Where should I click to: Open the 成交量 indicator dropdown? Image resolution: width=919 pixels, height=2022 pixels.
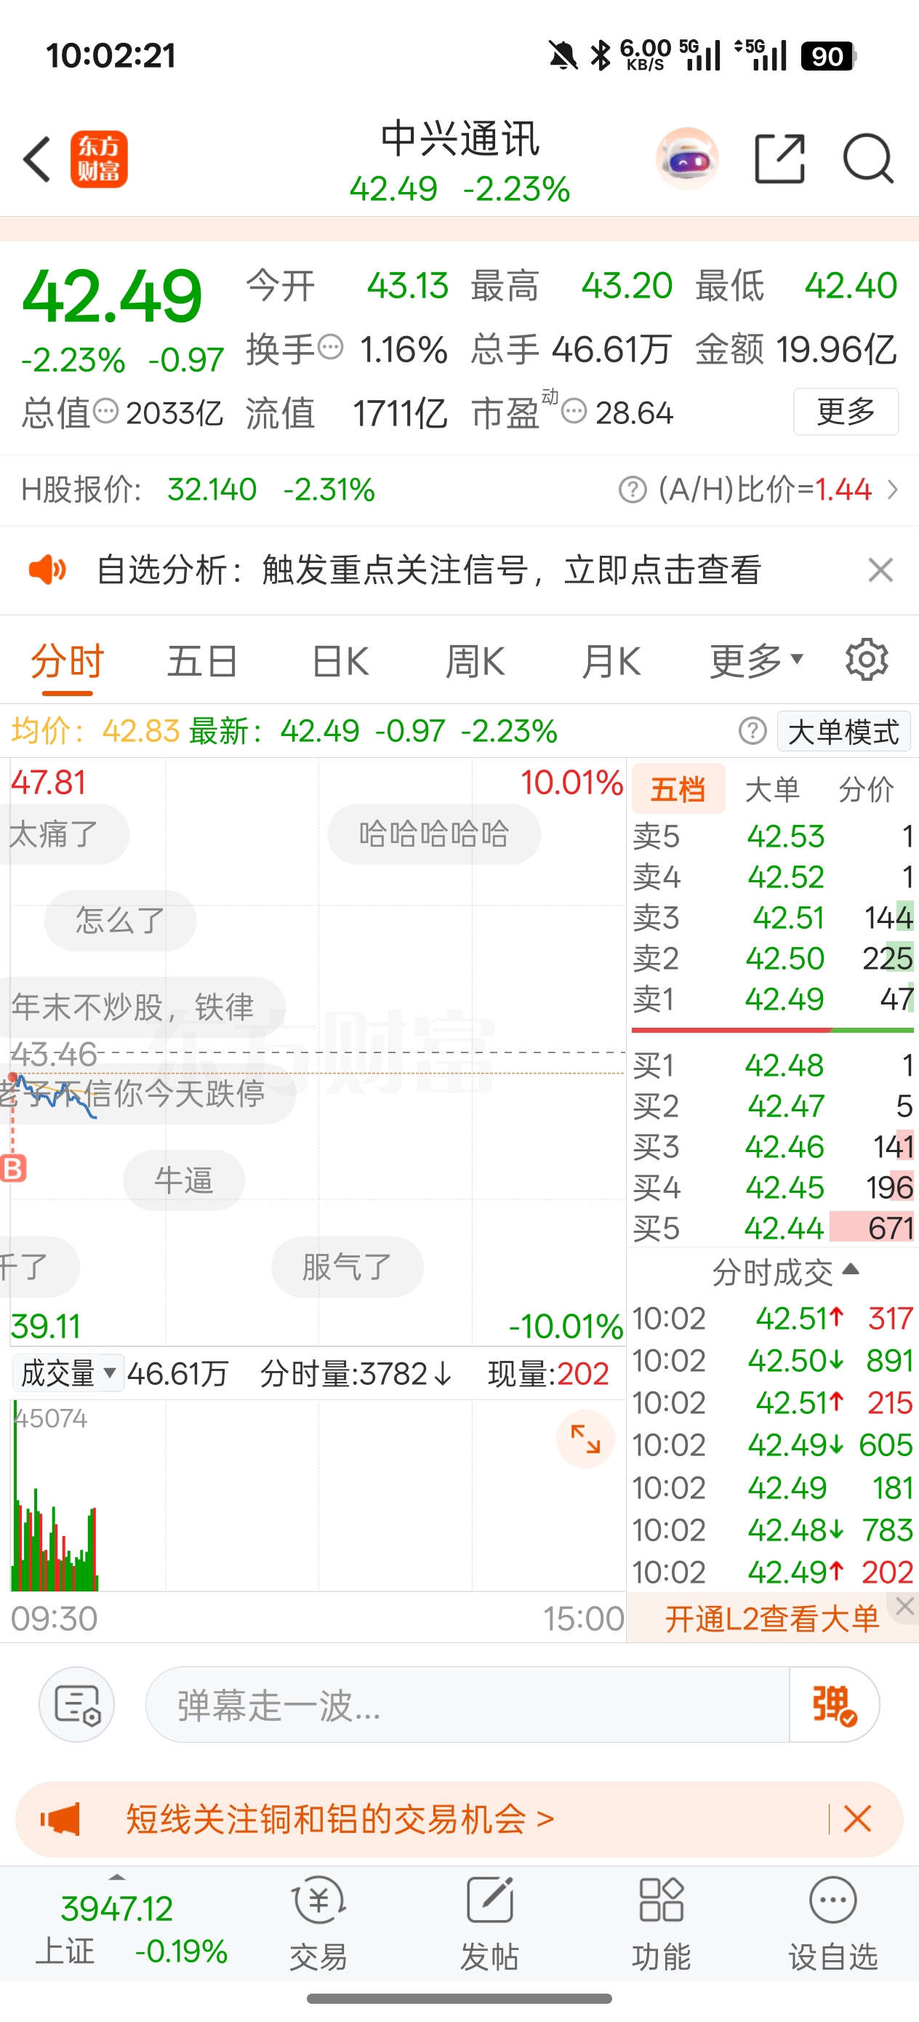(68, 1374)
